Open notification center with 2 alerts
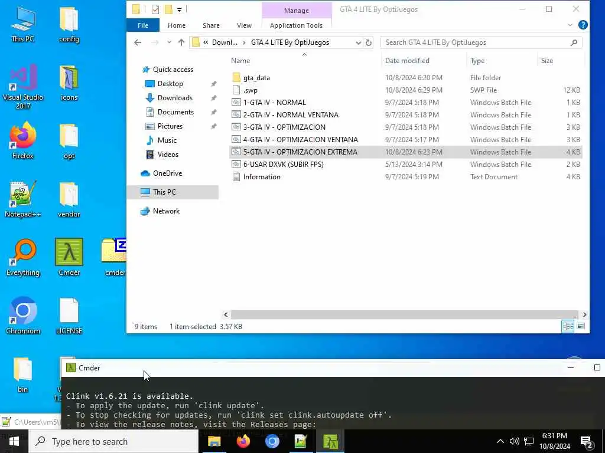Viewport: 605px width, 453px height. (587, 442)
